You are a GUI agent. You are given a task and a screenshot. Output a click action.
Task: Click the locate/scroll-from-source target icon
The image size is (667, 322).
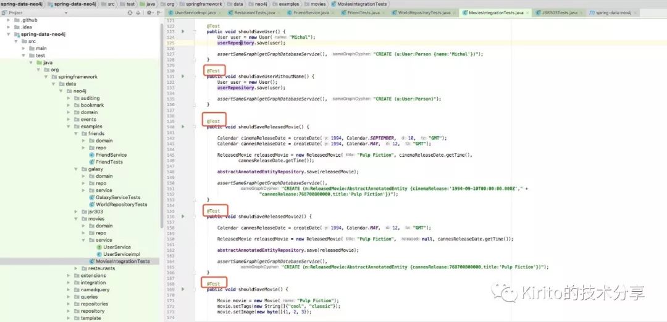click(x=130, y=13)
